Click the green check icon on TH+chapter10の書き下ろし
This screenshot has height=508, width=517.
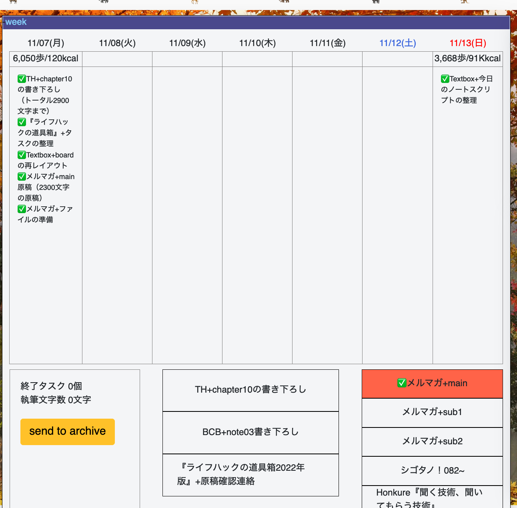(22, 79)
